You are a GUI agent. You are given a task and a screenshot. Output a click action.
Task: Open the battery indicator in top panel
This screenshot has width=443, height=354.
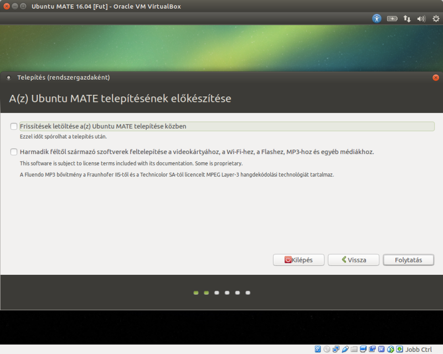click(x=392, y=19)
